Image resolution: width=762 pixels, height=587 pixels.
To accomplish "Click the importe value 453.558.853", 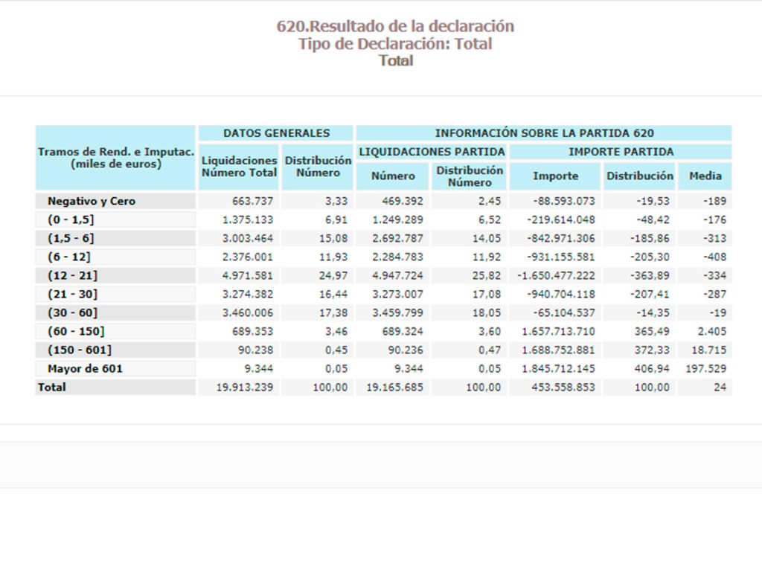I will click(x=563, y=387).
